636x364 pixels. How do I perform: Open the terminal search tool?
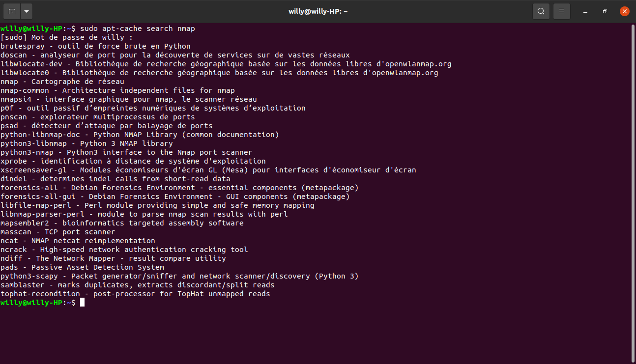click(x=541, y=11)
